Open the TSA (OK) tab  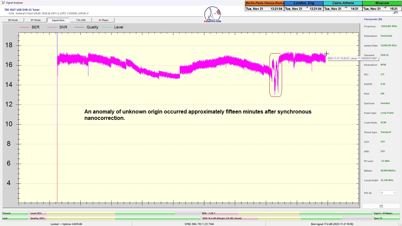click(x=81, y=20)
